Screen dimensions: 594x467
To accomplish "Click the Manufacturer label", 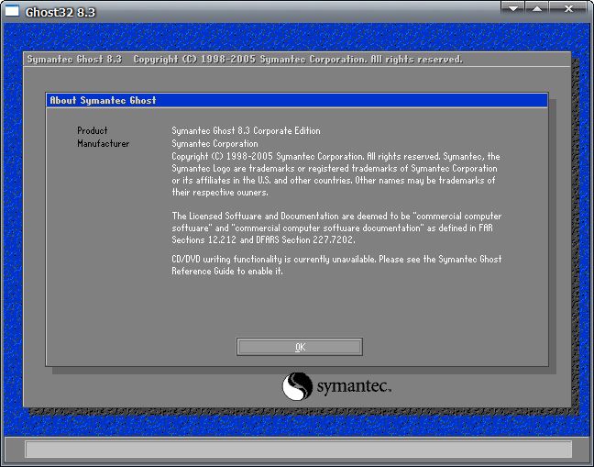I will (104, 144).
